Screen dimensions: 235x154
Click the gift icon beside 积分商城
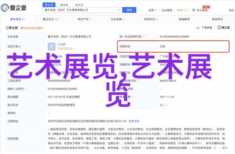[x=193, y=10]
